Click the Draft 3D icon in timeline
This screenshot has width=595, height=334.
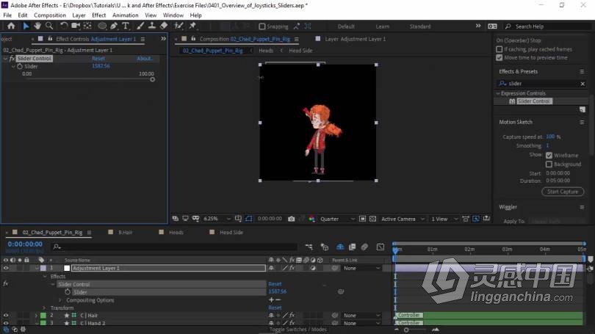(x=325, y=247)
